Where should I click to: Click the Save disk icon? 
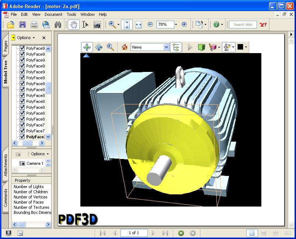[22, 25]
